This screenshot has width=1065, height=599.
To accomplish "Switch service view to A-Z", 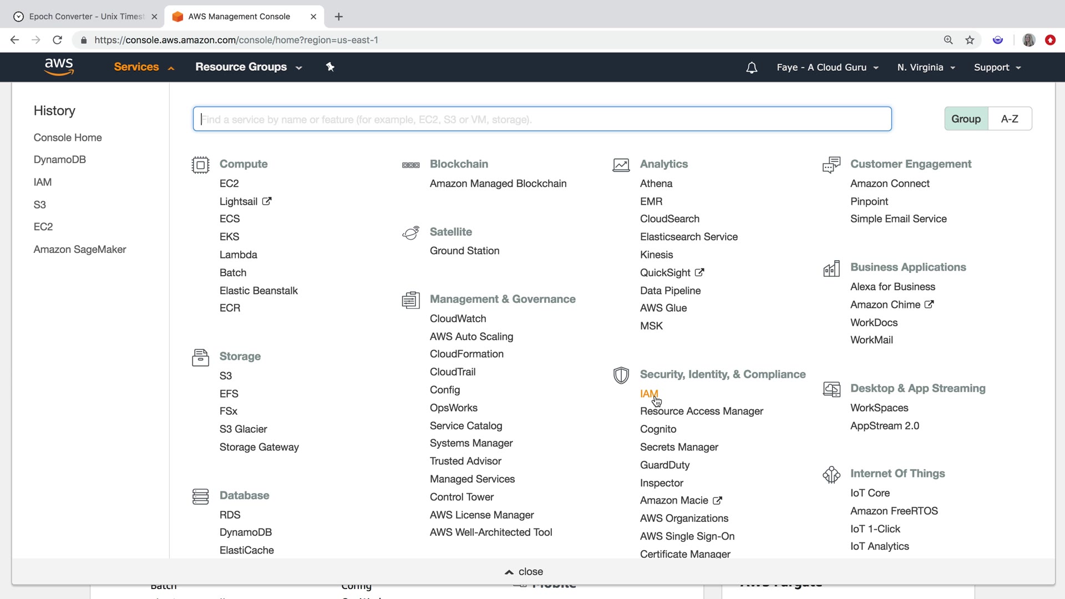I will [x=1010, y=119].
